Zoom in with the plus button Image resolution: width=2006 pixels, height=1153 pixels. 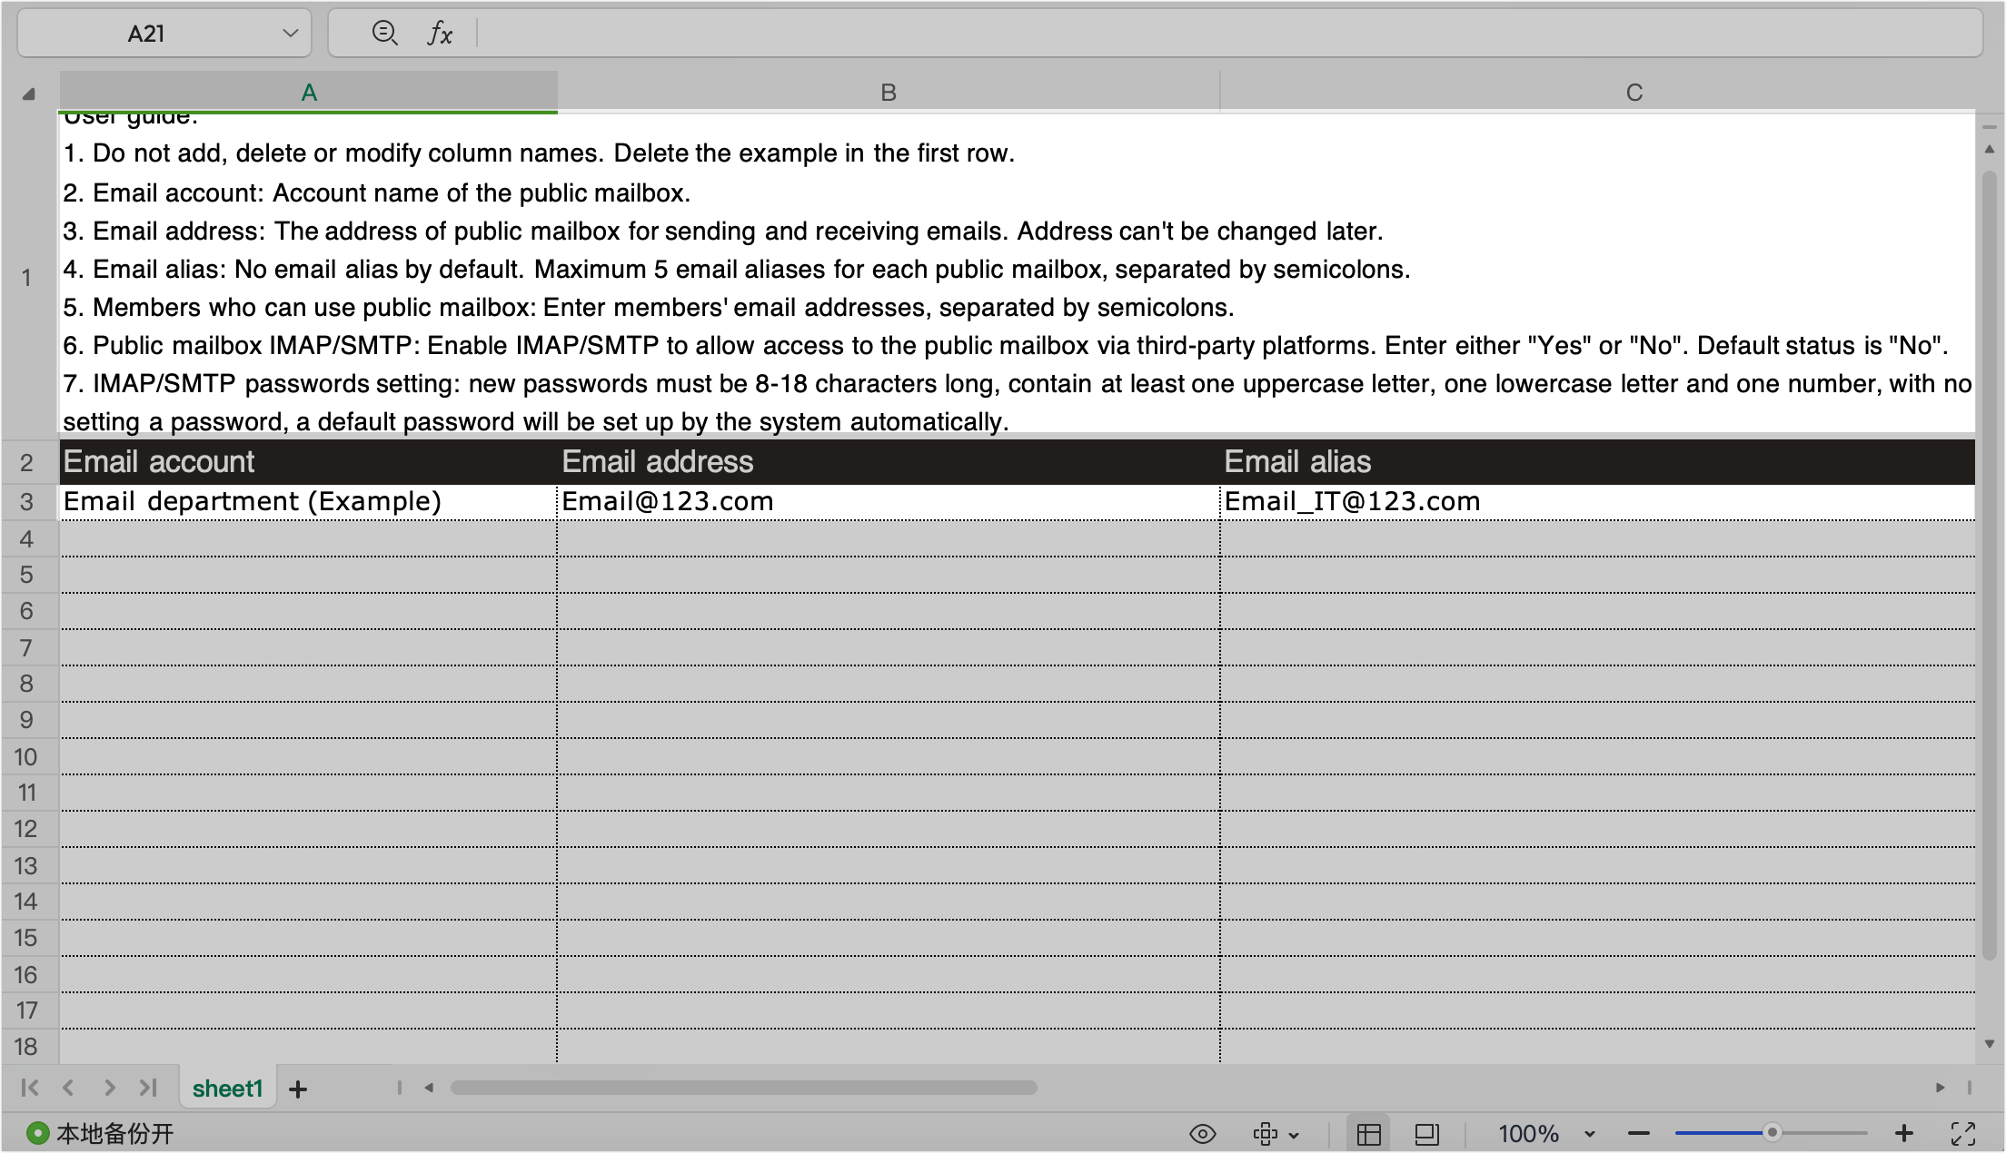tap(1902, 1133)
